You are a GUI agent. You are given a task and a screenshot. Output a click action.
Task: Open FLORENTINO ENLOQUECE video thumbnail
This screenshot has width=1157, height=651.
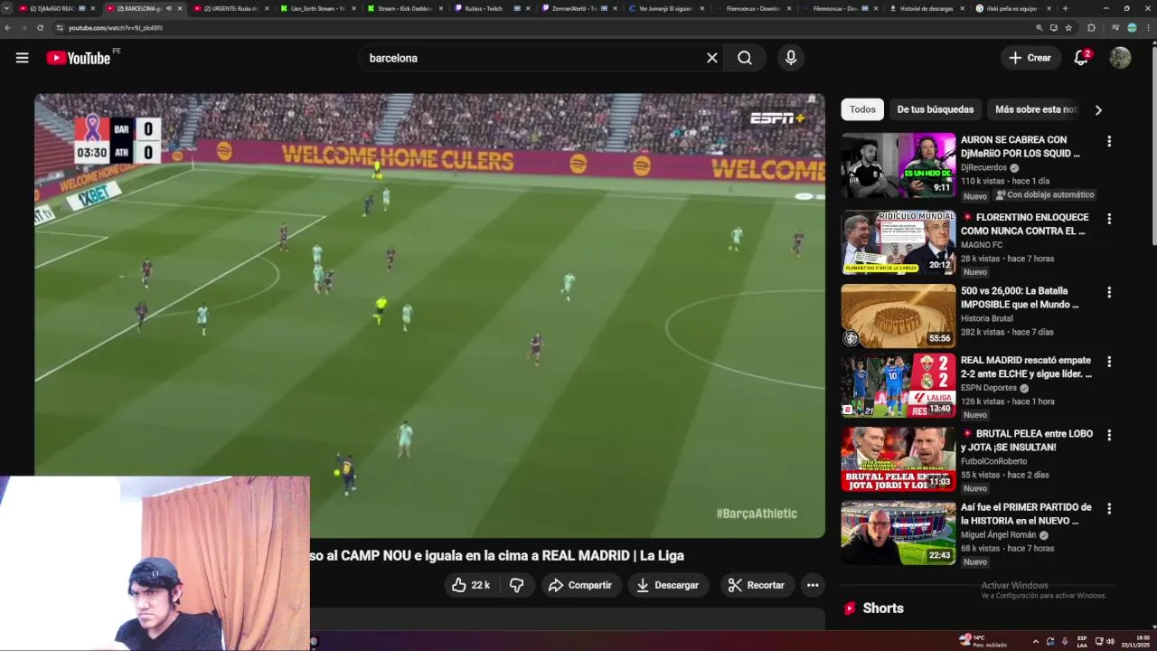(x=898, y=242)
